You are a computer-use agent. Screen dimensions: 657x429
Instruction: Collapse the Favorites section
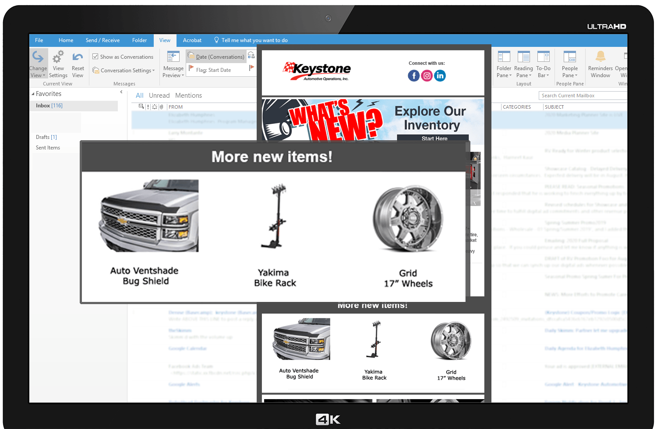pyautogui.click(x=33, y=94)
